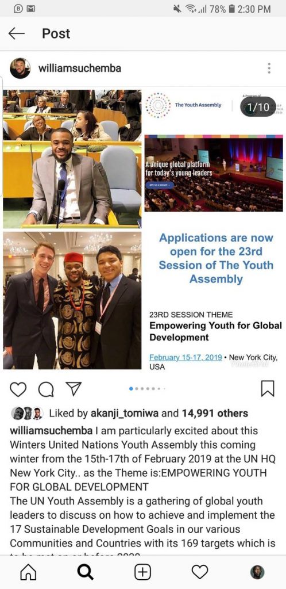Open your profile tab avatar

pyautogui.click(x=257, y=572)
